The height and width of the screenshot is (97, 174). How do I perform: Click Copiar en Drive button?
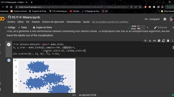point(42,27)
